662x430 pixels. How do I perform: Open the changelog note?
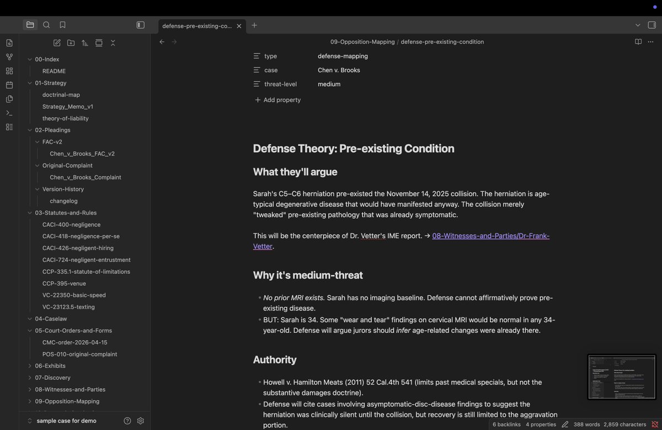pyautogui.click(x=63, y=201)
